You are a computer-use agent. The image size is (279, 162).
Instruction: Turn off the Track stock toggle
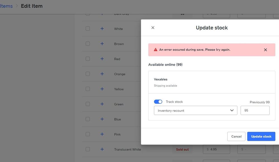158,102
